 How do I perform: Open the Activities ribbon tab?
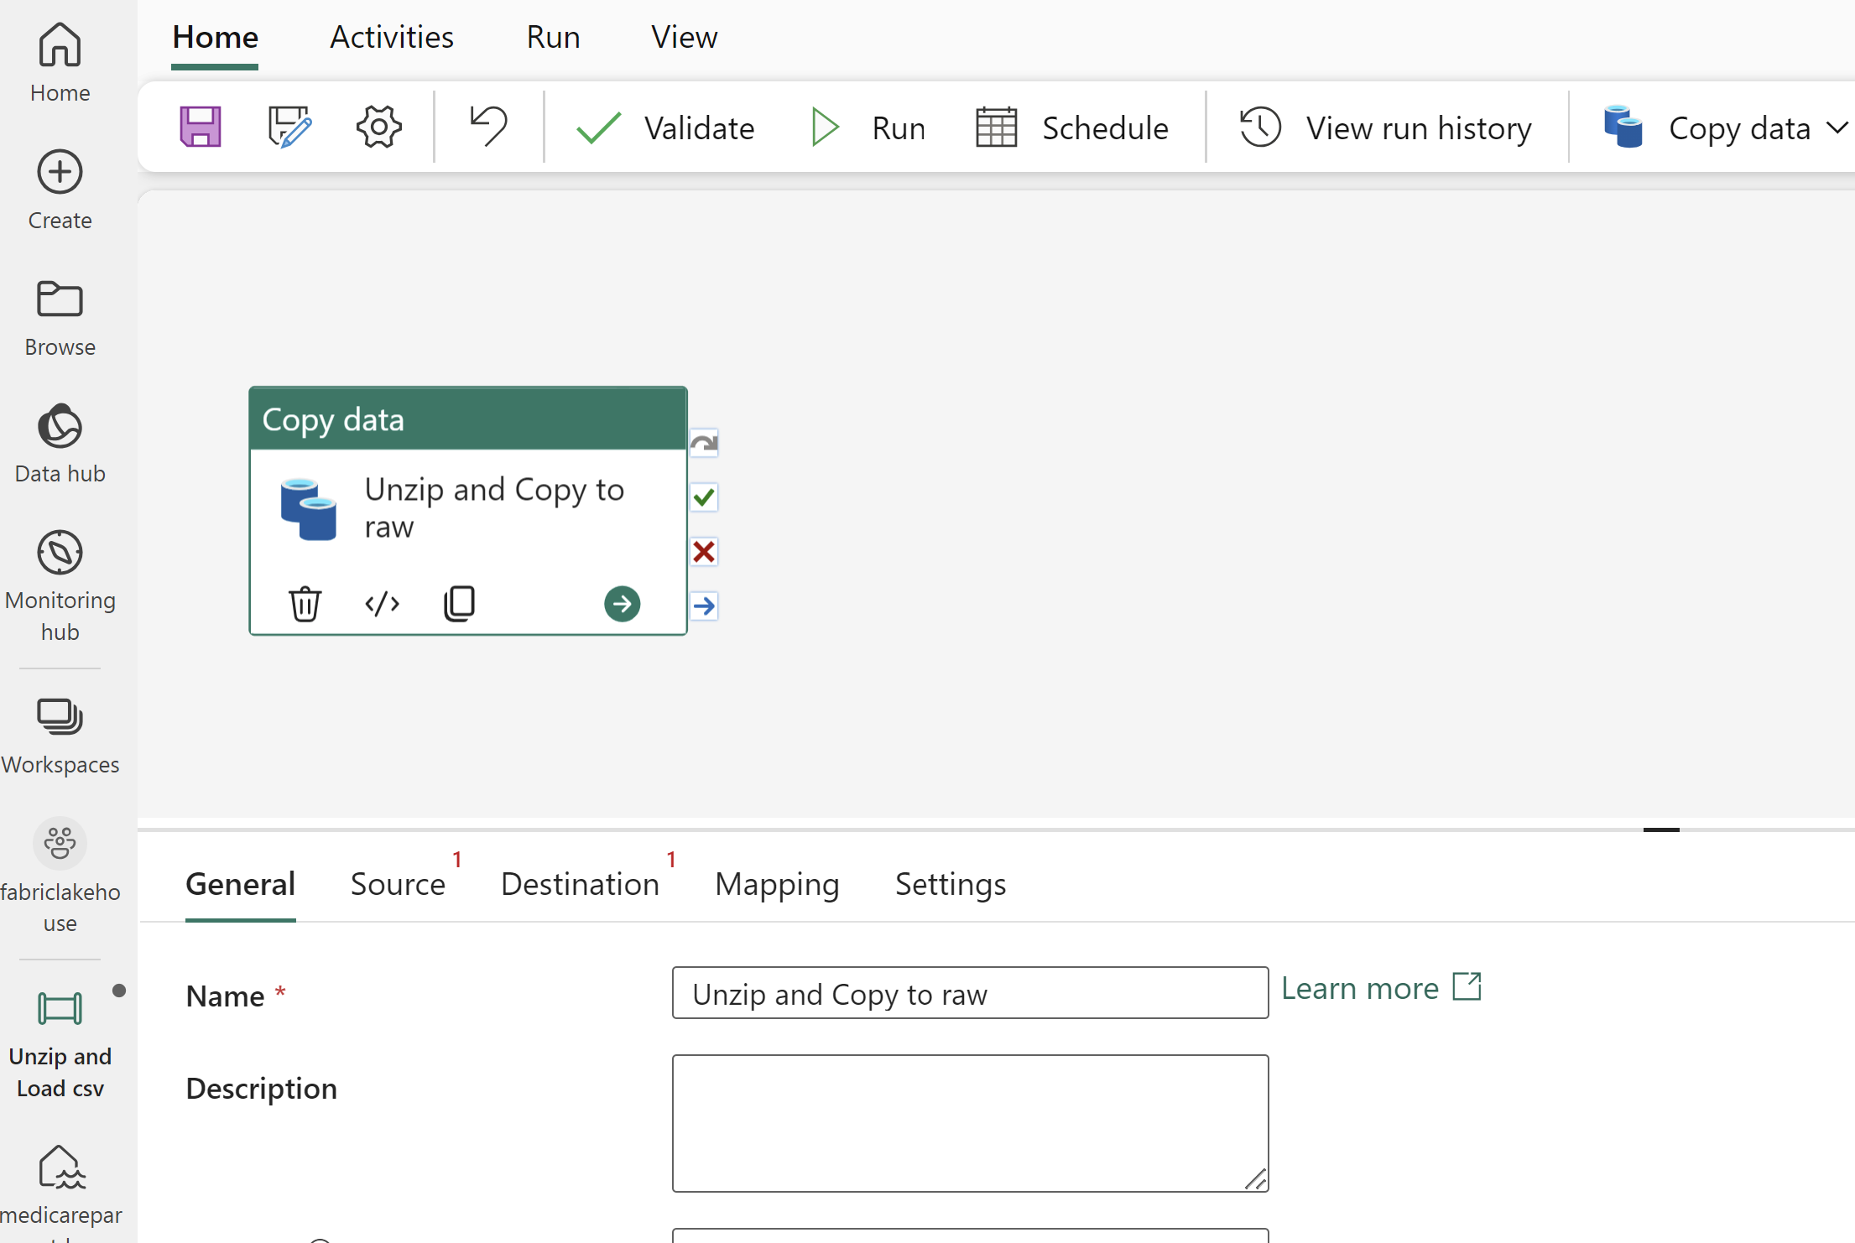tap(391, 37)
